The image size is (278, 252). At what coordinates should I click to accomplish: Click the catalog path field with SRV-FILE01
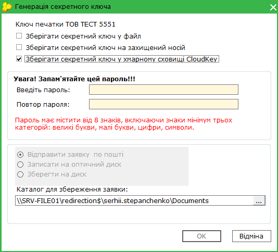click(x=134, y=200)
